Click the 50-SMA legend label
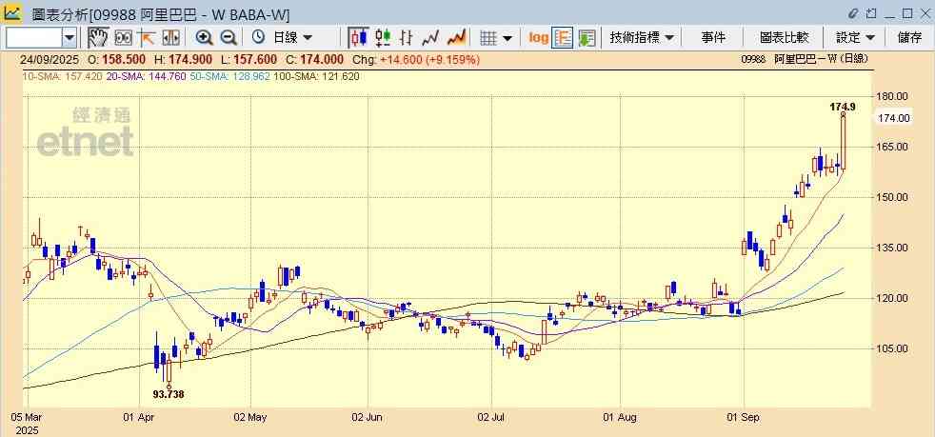 [230, 76]
